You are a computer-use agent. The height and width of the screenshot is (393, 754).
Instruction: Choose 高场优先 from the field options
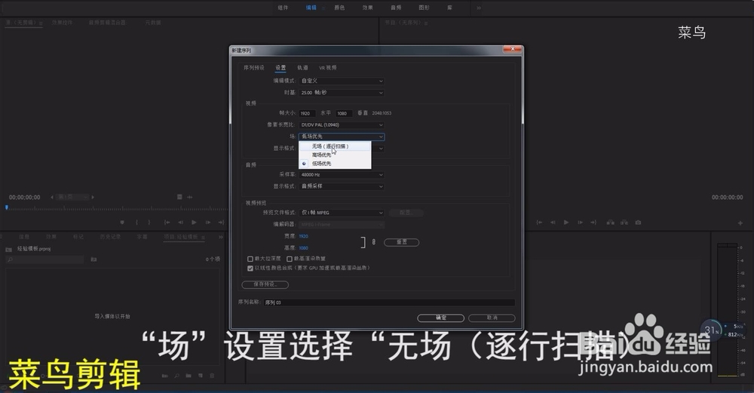point(336,155)
